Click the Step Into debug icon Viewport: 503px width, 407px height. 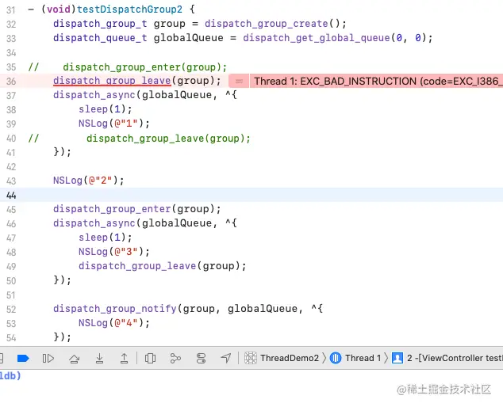pos(99,358)
